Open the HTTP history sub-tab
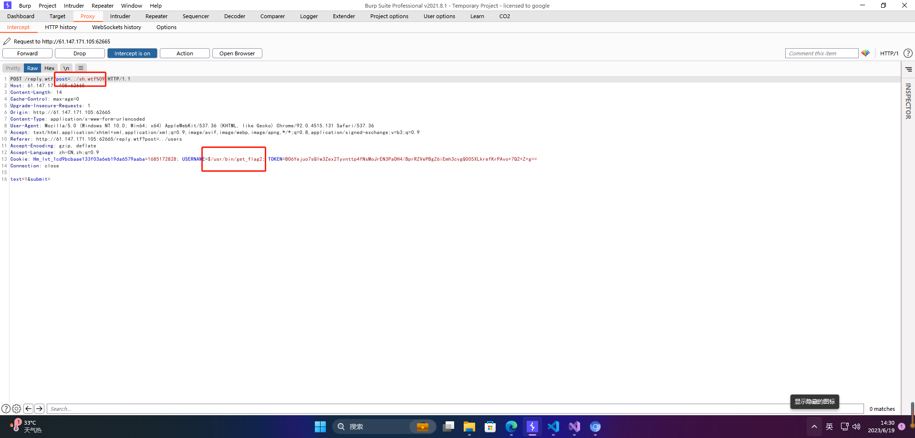The height and width of the screenshot is (438, 915). coord(61,27)
